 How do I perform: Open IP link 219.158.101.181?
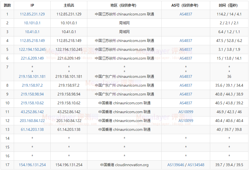32,76
